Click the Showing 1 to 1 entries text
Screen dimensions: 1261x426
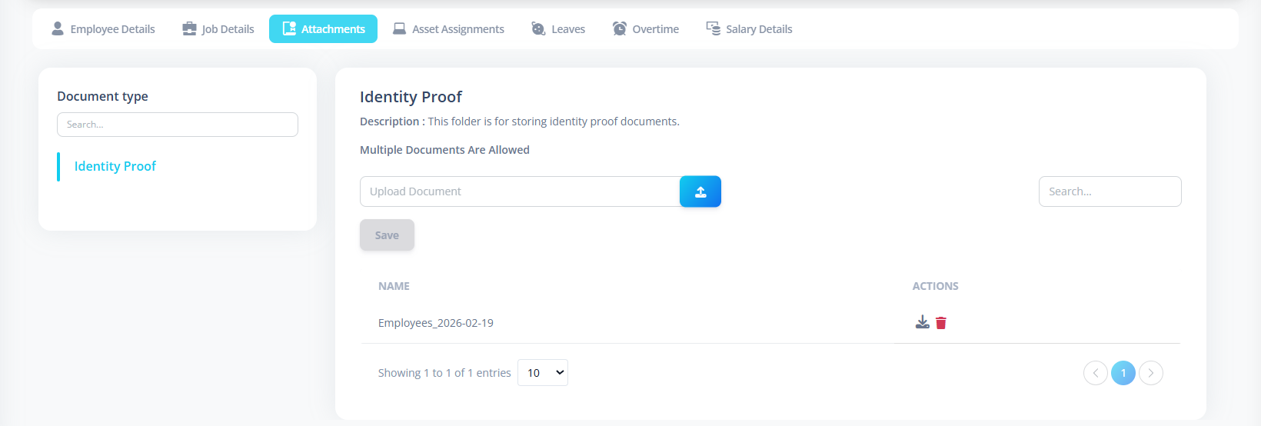tap(444, 373)
